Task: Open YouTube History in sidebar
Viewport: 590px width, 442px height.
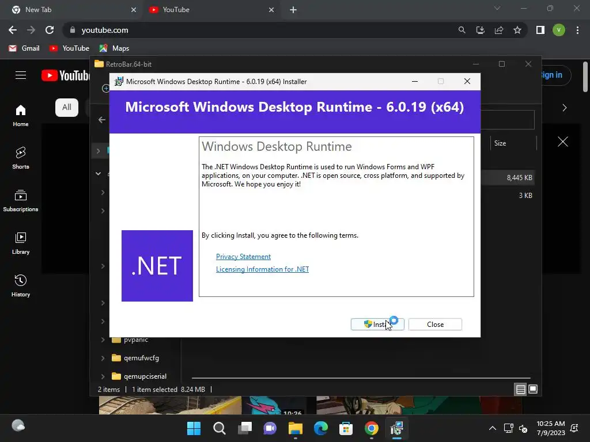Action: point(21,286)
